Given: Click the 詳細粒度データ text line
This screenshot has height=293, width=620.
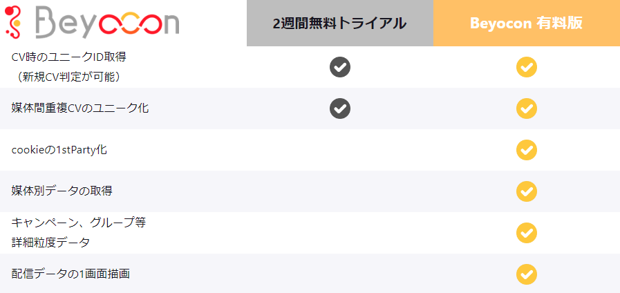Looking at the screenshot, I should pos(50,242).
